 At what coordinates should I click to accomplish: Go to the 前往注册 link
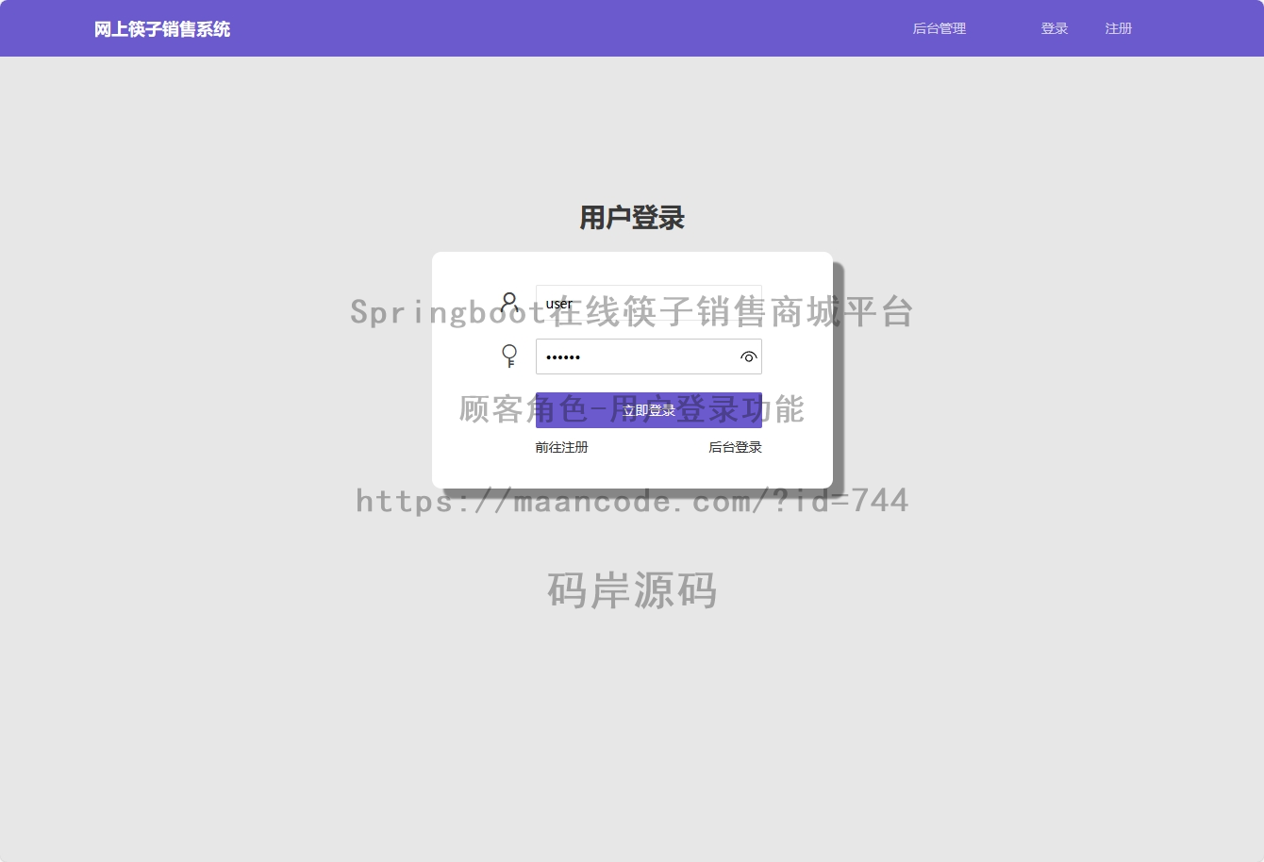click(x=561, y=447)
